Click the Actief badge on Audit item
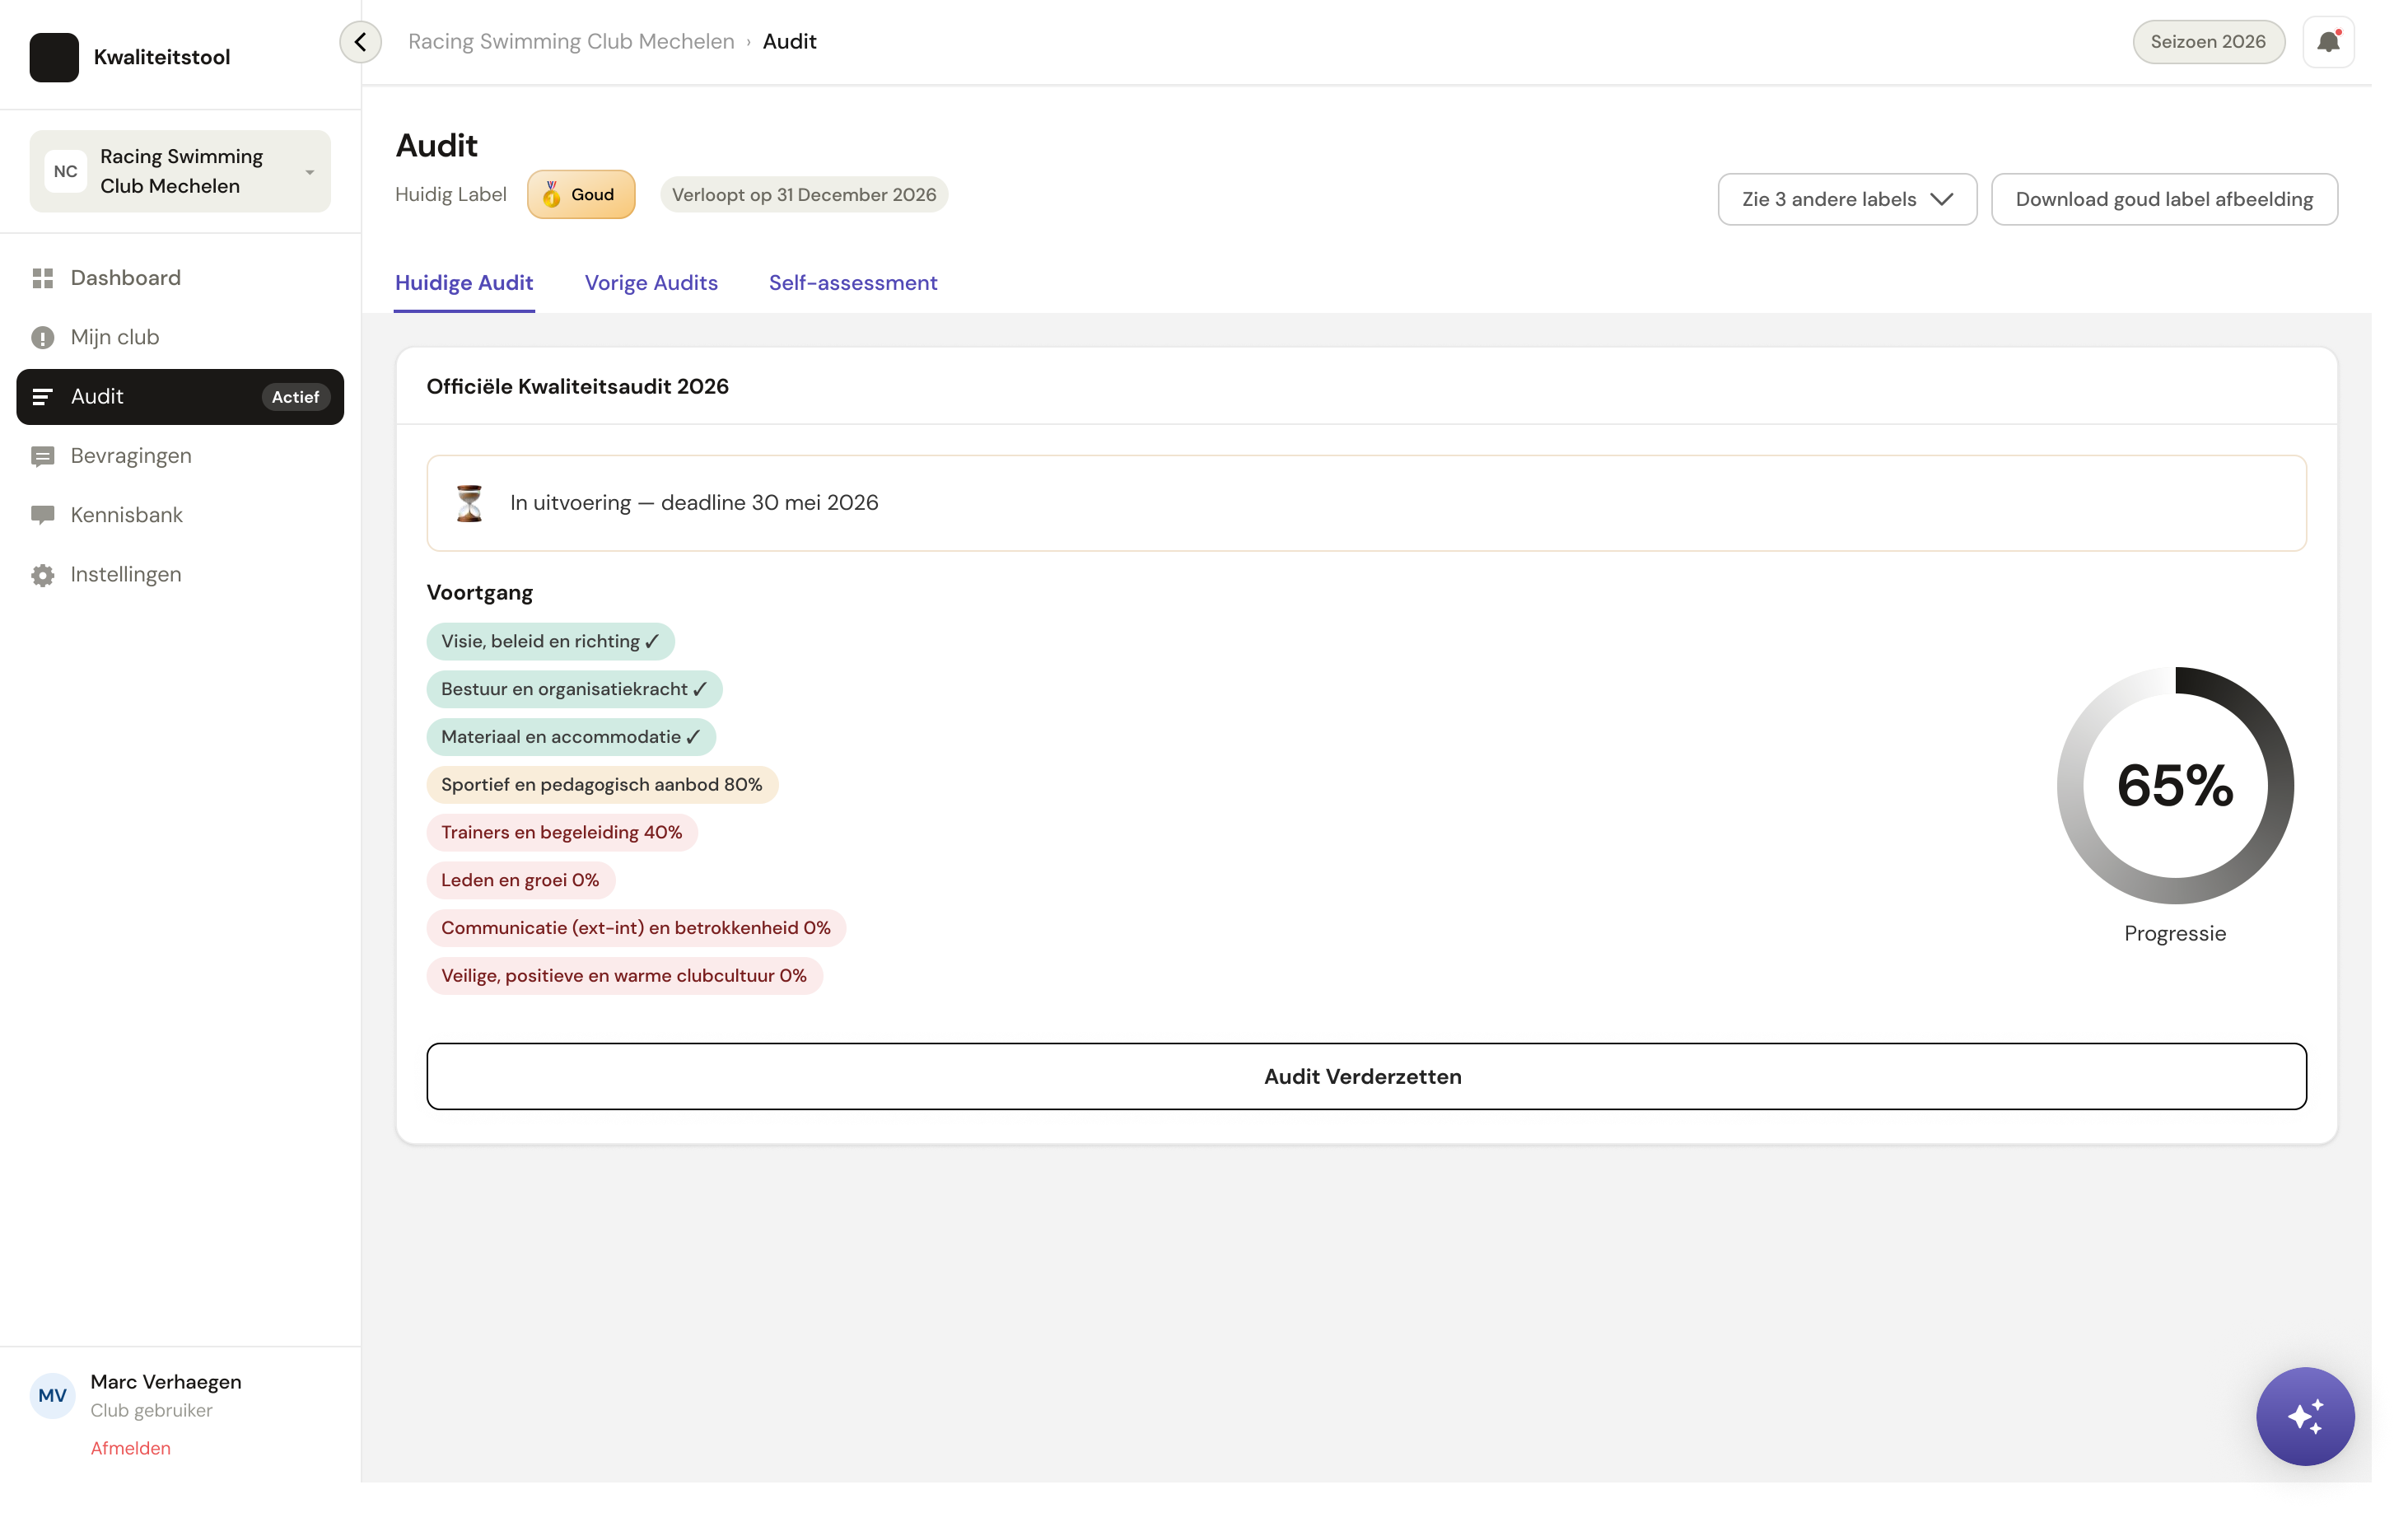Screen dimensions: 2408x1522 point(295,397)
